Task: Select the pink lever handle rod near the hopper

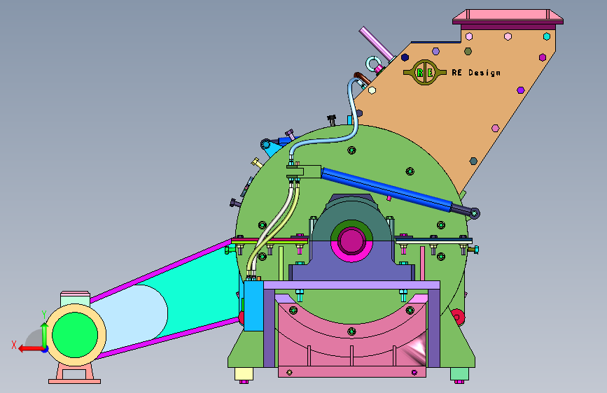Action: (x=376, y=44)
